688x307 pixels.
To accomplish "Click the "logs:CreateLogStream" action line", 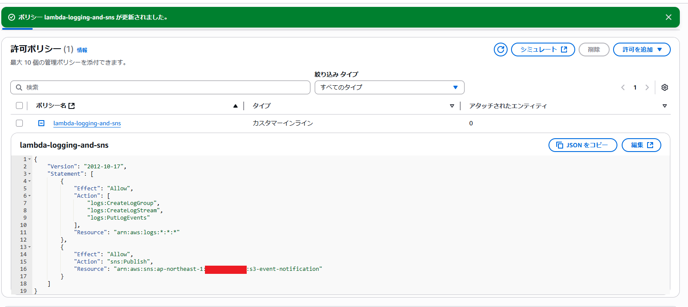I will point(125,211).
